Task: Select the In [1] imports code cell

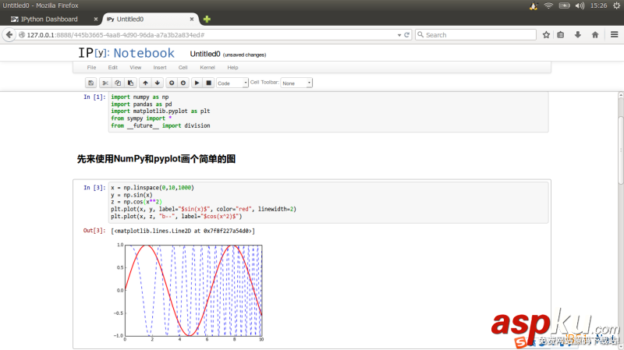Action: coord(328,111)
